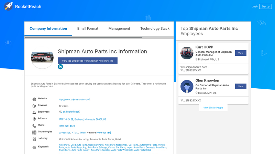Click View Top Employees from Shipman Auto Parts
Image resolution: width=275 pixels, height=154 pixels.
(88, 61)
